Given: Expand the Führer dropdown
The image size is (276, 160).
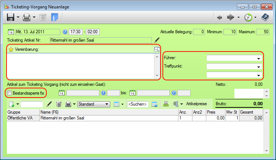Looking at the screenshot, I should click(x=258, y=58).
